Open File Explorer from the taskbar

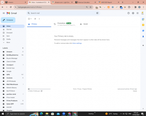click(47, 114)
